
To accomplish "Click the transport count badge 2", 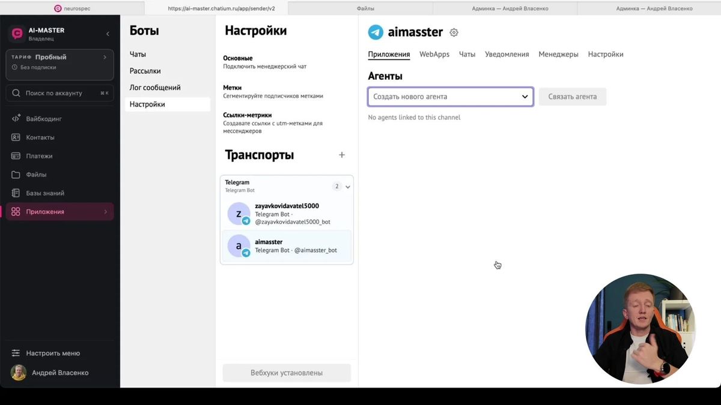I will 337,187.
